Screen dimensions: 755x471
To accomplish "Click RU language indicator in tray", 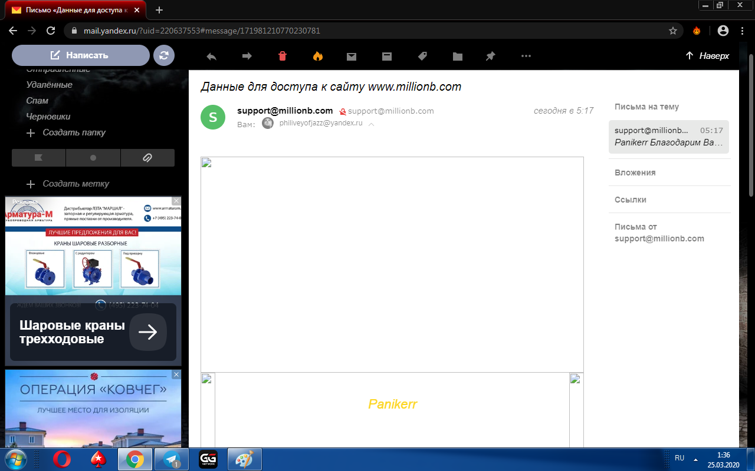I will tap(679, 458).
